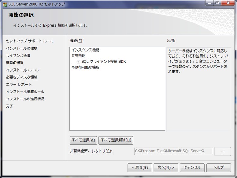Viewport: 237px width, 178px height.
Task: Click the すべて選択解除(U) button
Action: [116, 140]
